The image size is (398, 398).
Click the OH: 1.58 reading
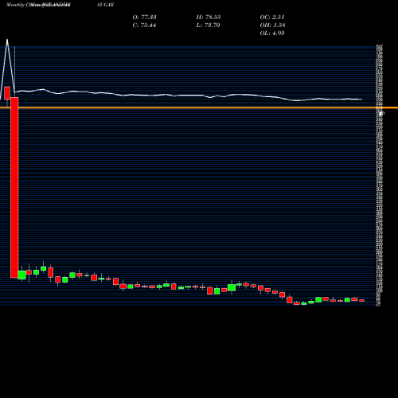click(272, 25)
